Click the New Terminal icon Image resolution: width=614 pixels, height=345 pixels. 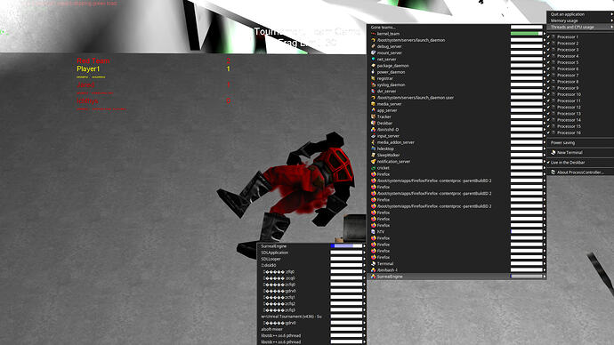click(553, 153)
